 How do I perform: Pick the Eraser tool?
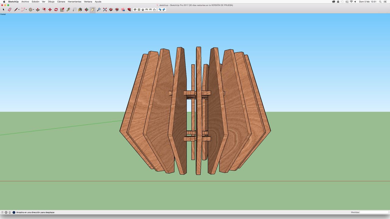point(9,10)
